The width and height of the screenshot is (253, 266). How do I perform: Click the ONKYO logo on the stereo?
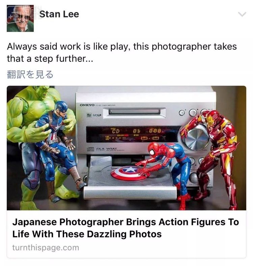click(x=87, y=105)
